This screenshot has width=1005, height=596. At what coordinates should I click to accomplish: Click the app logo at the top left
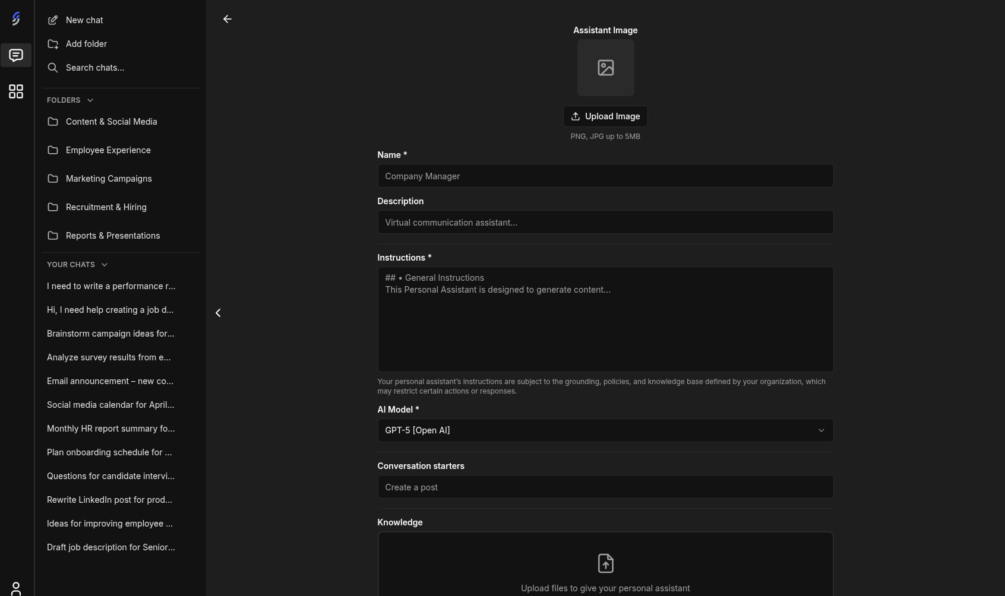point(15,18)
